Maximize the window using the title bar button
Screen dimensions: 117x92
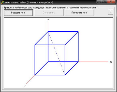click(105, 2)
